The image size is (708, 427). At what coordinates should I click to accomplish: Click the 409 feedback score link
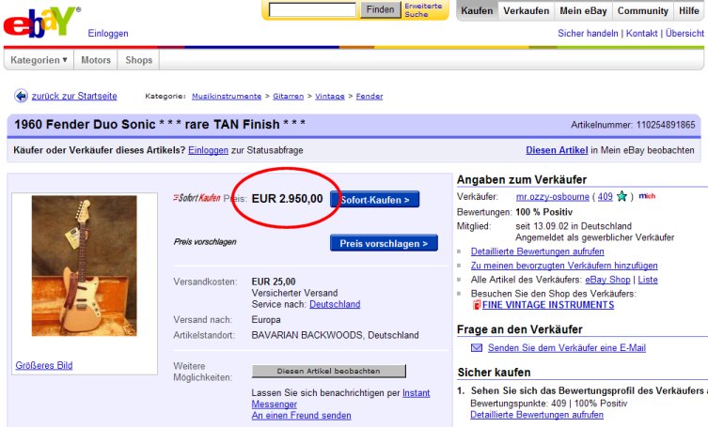(606, 196)
